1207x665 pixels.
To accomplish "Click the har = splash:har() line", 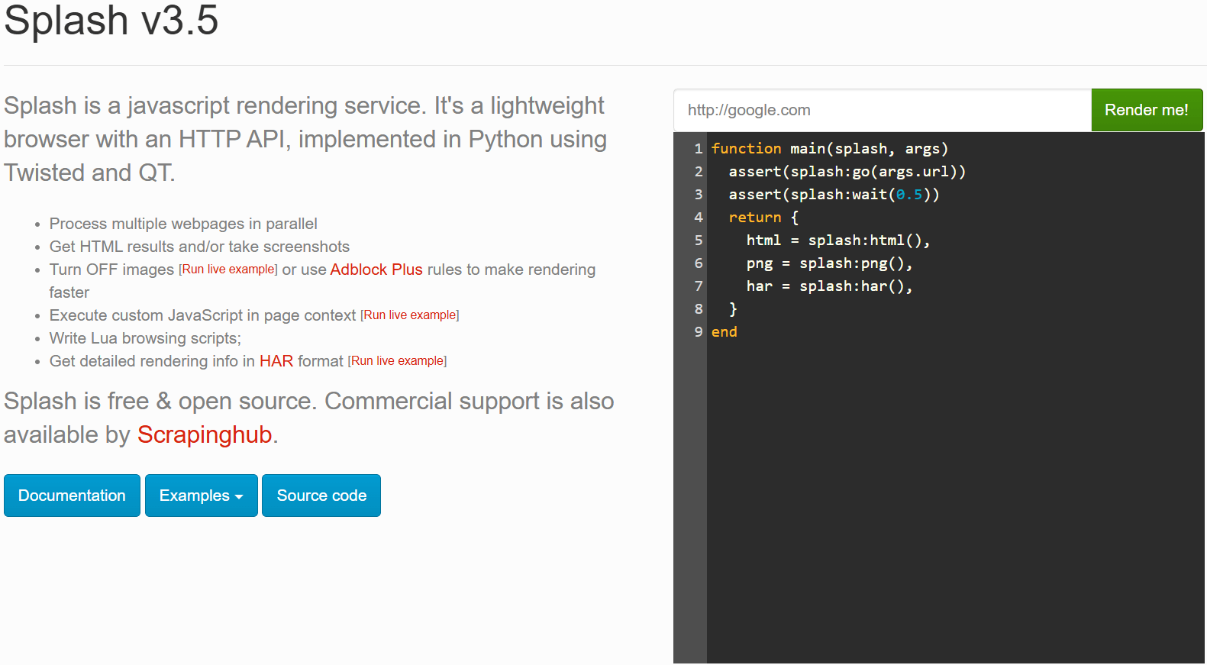I will (828, 286).
